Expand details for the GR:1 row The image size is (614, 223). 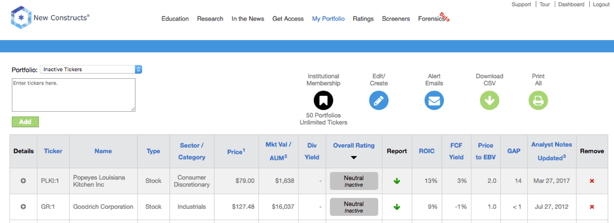click(23, 207)
